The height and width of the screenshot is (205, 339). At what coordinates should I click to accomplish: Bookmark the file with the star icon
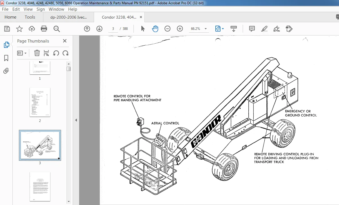19,29
